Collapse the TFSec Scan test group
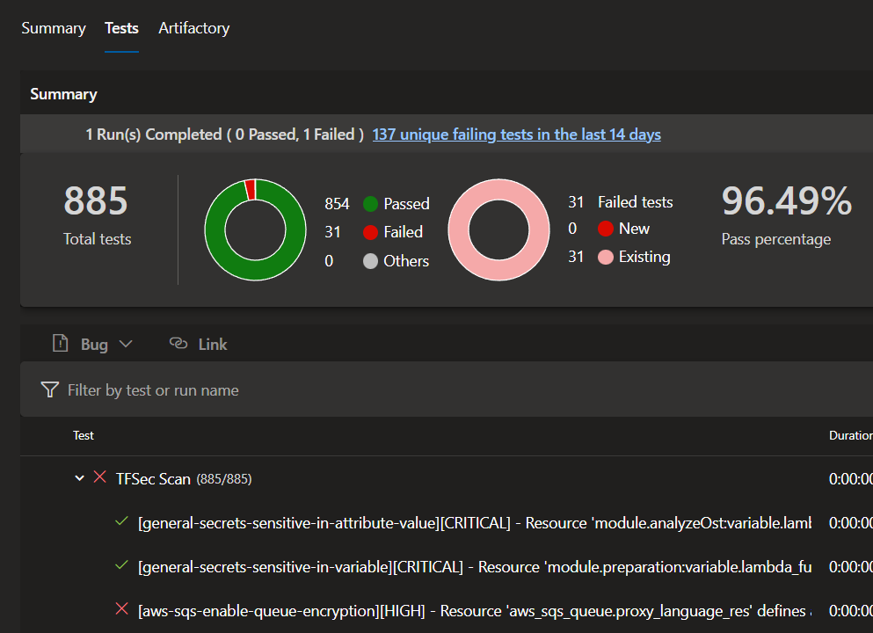This screenshot has height=633, width=873. (x=78, y=477)
